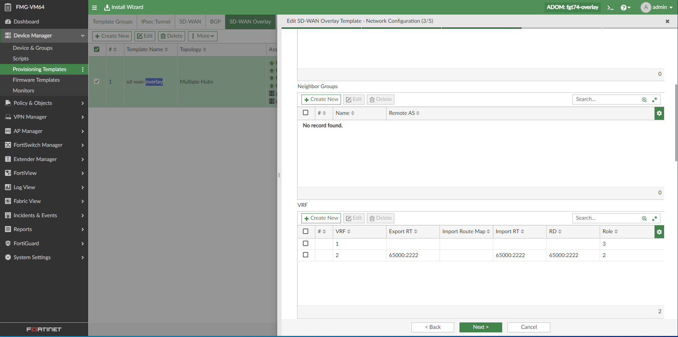
Task: Open VRF table column settings gear
Action: 659,232
